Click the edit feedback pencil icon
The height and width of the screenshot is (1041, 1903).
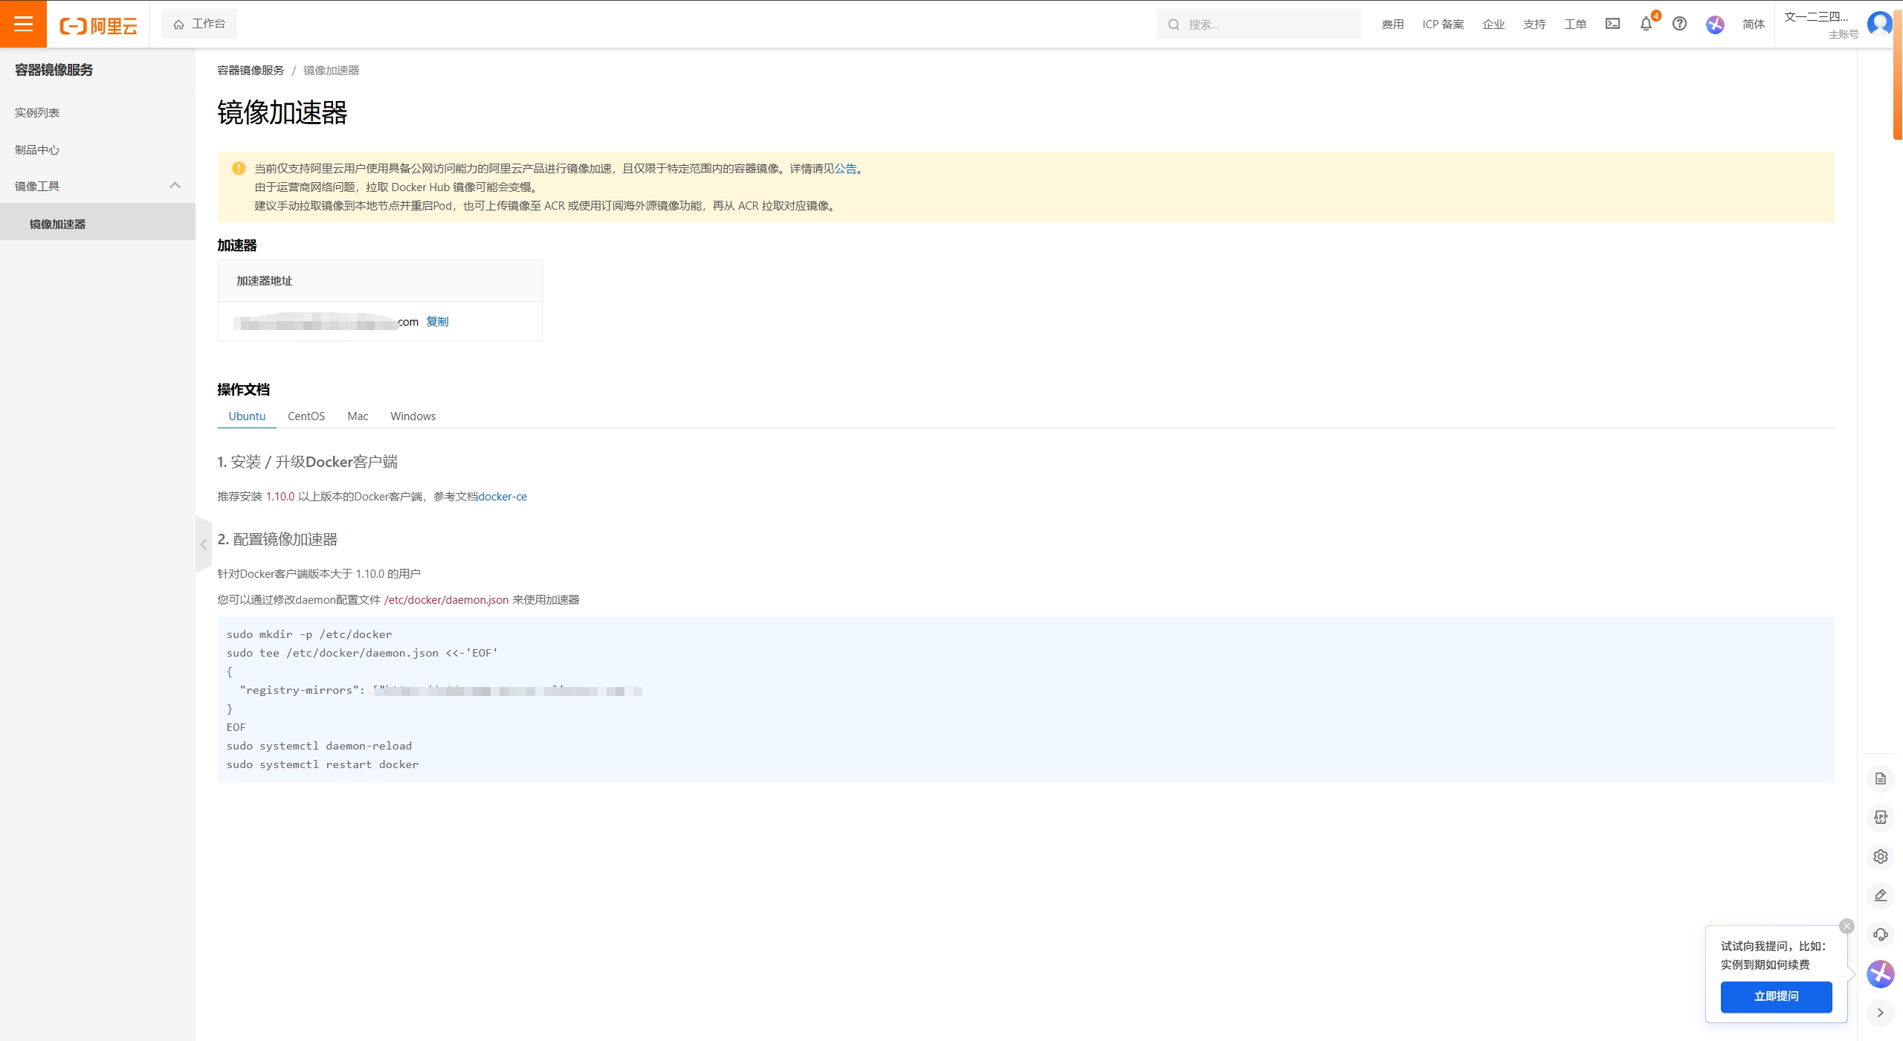click(x=1881, y=895)
